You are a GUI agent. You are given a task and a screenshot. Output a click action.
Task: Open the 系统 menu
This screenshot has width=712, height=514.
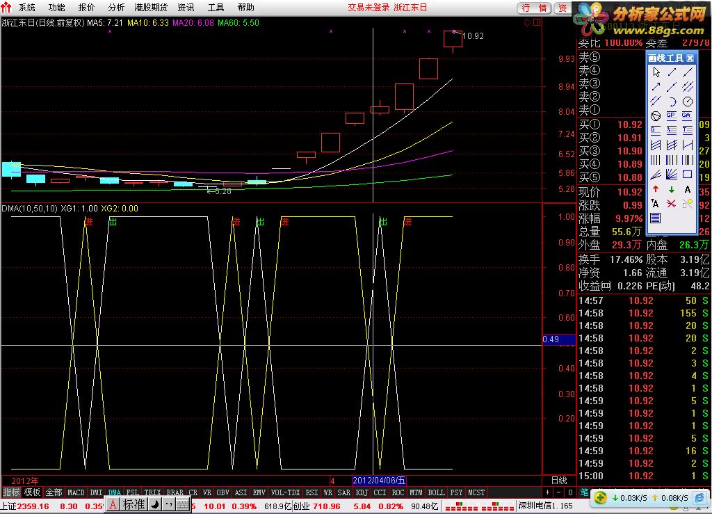[27, 7]
